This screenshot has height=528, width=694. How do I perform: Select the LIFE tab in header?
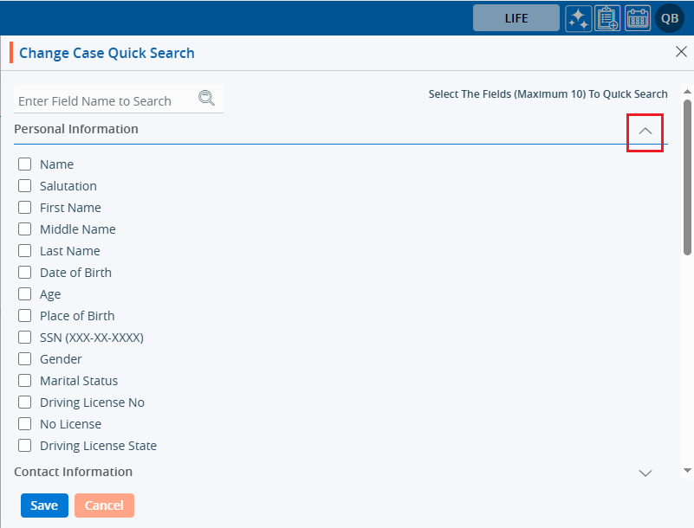tap(516, 18)
